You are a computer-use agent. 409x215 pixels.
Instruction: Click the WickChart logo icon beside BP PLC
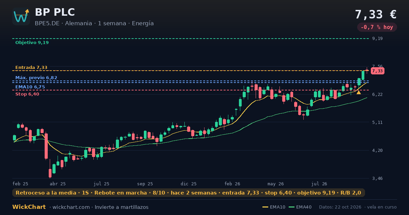[21, 16]
